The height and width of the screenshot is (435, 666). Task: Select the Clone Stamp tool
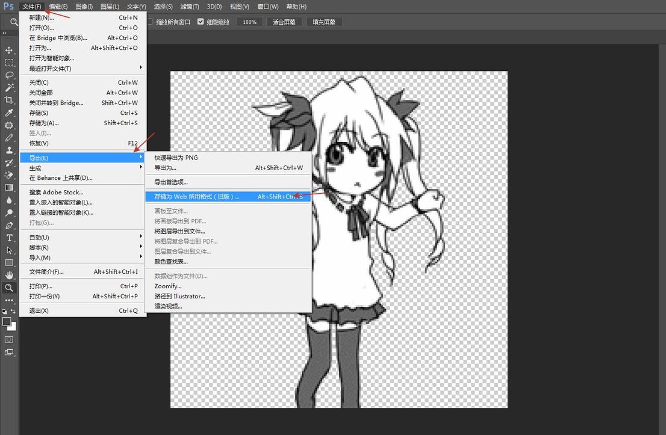[9, 150]
